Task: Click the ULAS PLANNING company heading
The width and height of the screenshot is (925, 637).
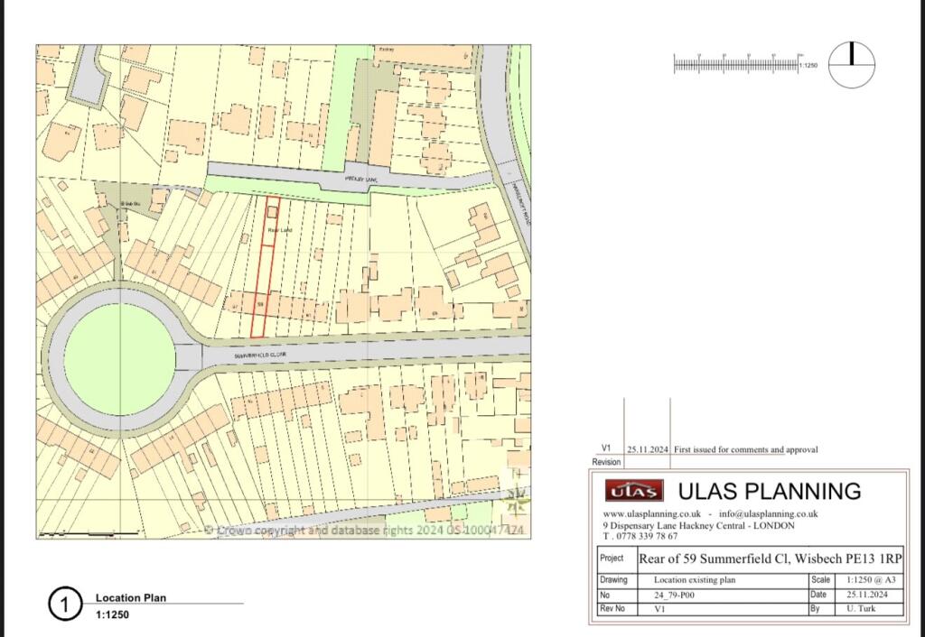Action: pyautogui.click(x=770, y=491)
